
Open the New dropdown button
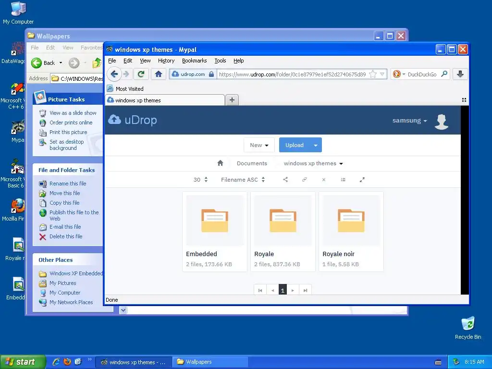tap(259, 145)
